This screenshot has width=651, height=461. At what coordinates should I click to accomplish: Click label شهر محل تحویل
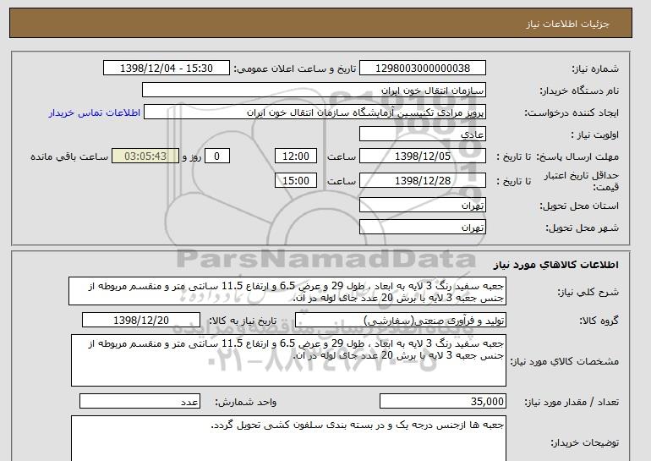(582, 228)
